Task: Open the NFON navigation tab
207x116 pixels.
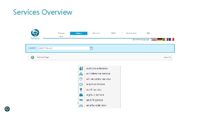Action: coord(113,33)
